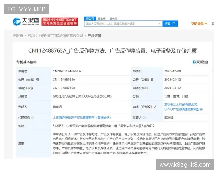This screenshot has height=174, width=218.
Task: Open applicant OPPO广东移动通信有限公司 link
Action: click(x=183, y=109)
